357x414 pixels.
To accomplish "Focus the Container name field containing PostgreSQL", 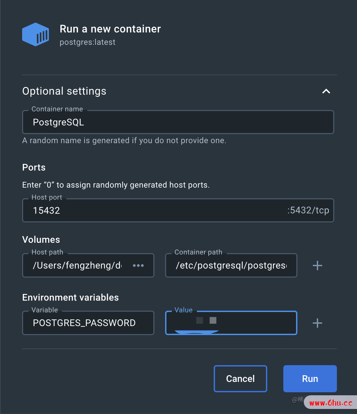I will [x=178, y=122].
